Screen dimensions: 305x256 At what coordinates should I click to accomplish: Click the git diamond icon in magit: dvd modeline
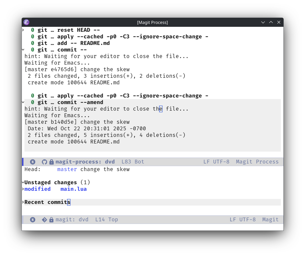[x=44, y=220]
